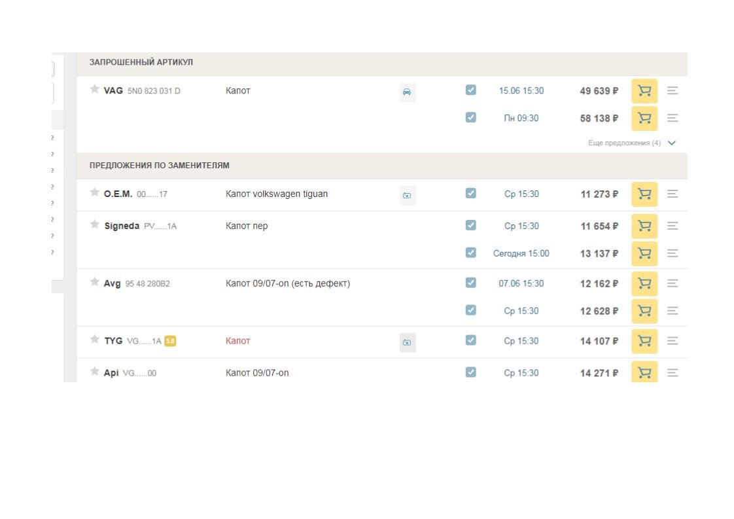734x519 pixels.
Task: Open details menu for 11 654 ₽ offer
Action: click(x=673, y=226)
